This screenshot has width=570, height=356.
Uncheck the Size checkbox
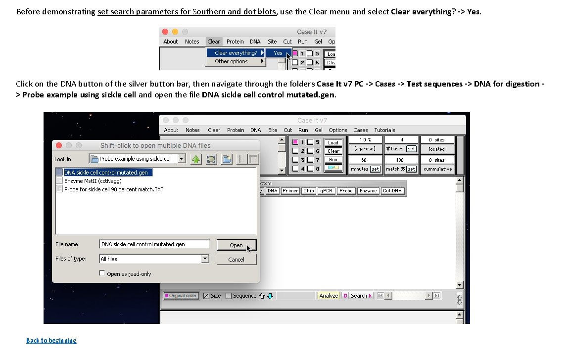[205, 295]
